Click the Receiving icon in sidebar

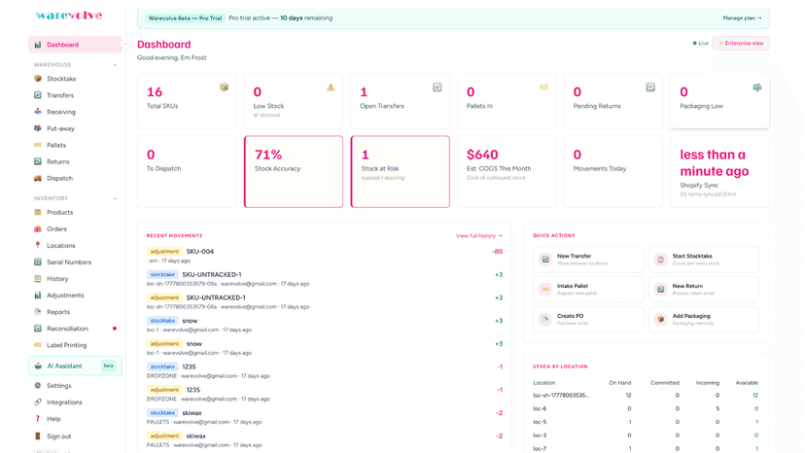coord(38,112)
